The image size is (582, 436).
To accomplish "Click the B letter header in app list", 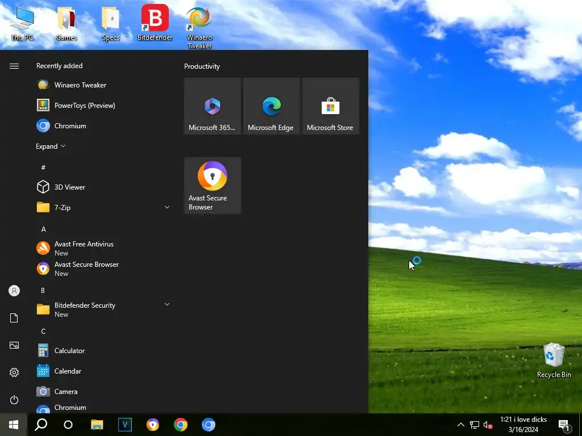I will point(43,290).
